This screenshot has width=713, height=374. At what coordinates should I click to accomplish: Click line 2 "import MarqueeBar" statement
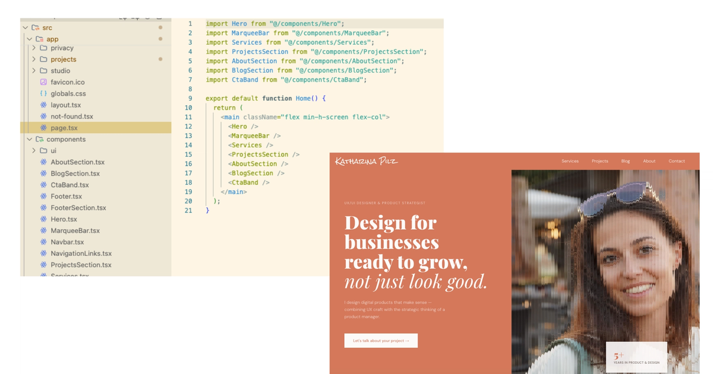297,33
